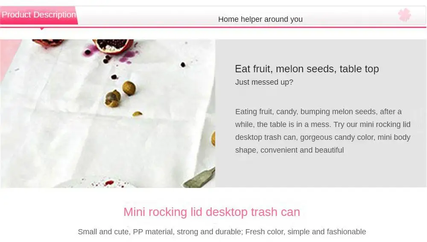Click the lone black seed on the napkin
Image resolution: width=427 pixels, height=242 pixels.
pos(183,65)
